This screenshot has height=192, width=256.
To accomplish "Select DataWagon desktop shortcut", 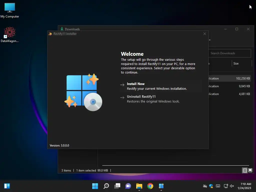I will point(10,34).
